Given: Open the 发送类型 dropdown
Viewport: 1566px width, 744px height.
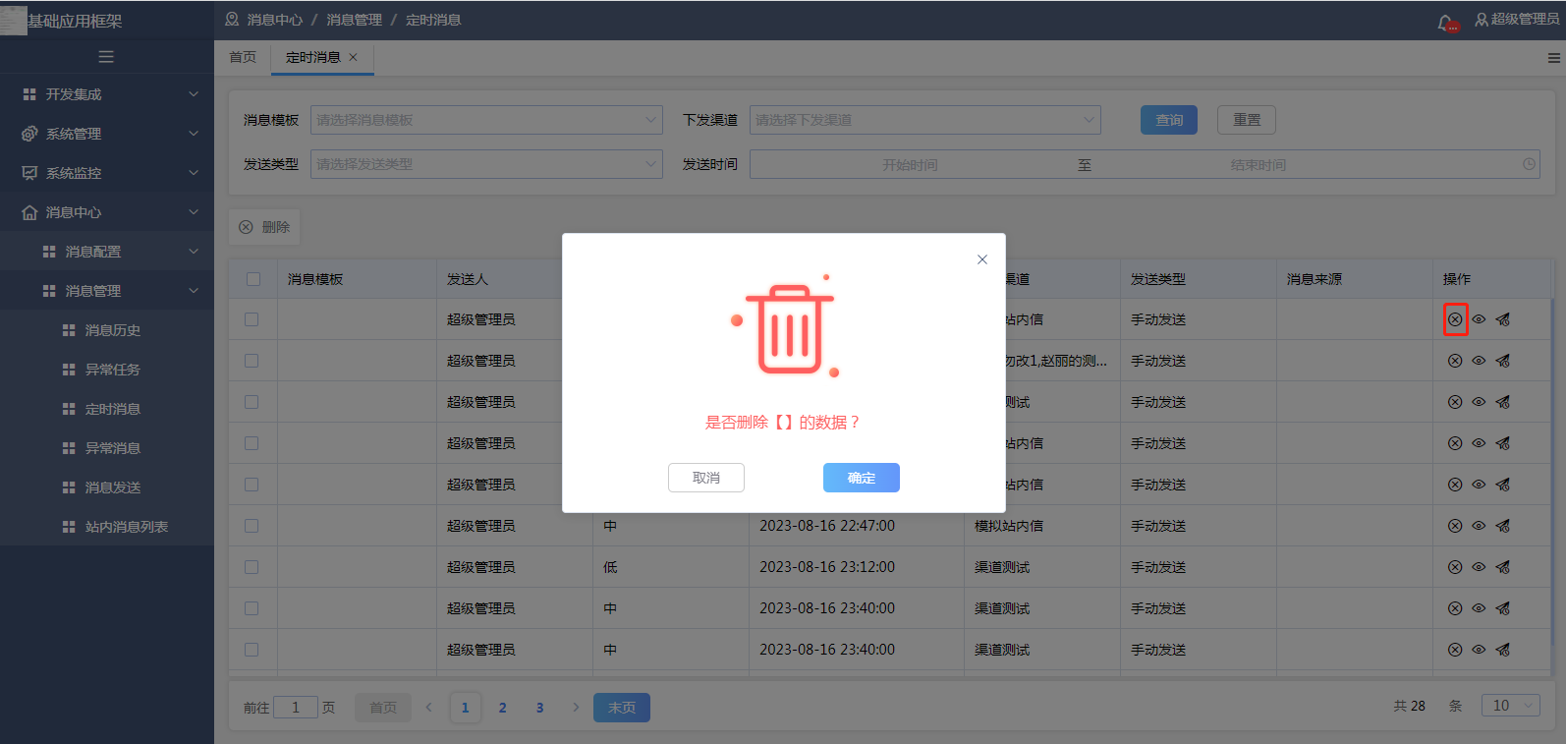Looking at the screenshot, I should click(x=486, y=164).
